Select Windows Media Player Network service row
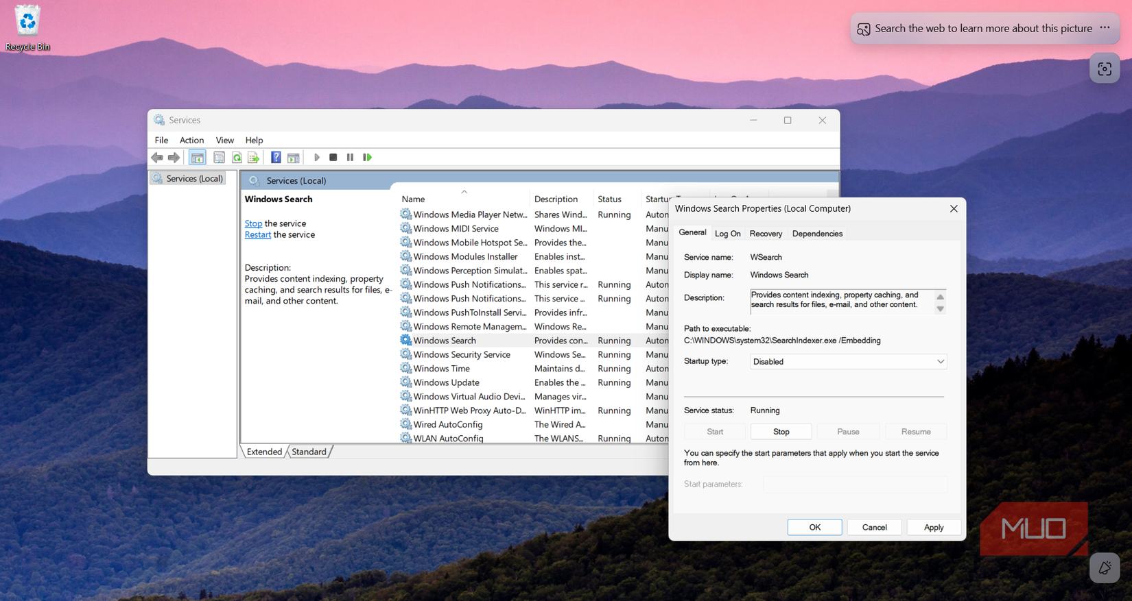Screen dimensions: 1132x601 click(533, 214)
